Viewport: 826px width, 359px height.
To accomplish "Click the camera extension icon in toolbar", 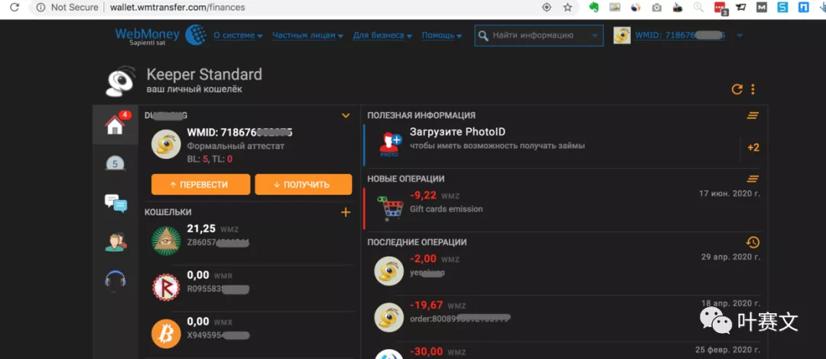I will click(657, 8).
